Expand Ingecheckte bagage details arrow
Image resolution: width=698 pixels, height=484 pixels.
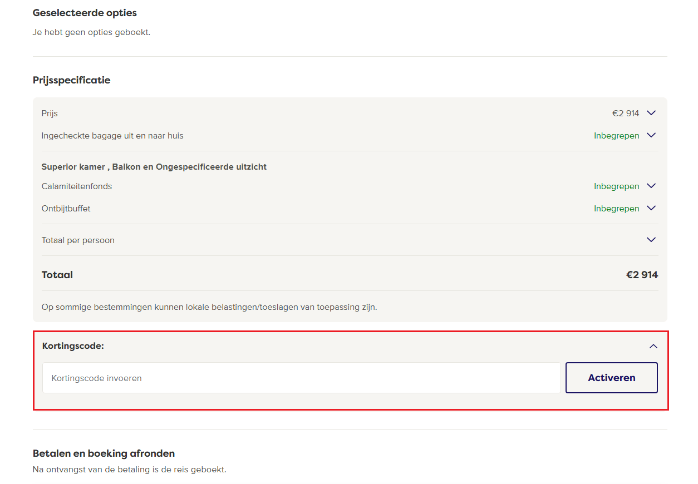[x=651, y=135]
